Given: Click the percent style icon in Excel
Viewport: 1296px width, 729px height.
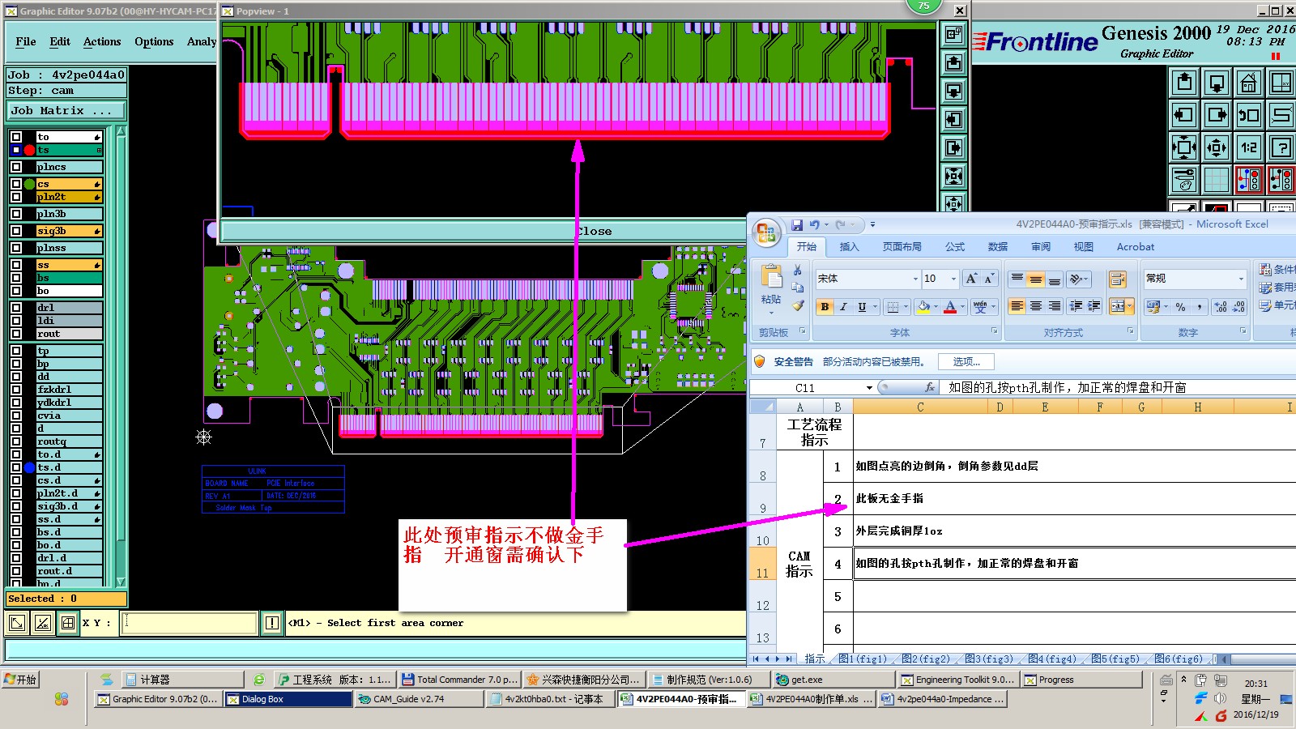Looking at the screenshot, I should (x=1180, y=307).
